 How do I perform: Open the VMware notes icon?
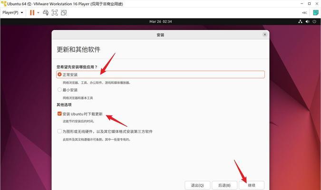tap(316, 13)
